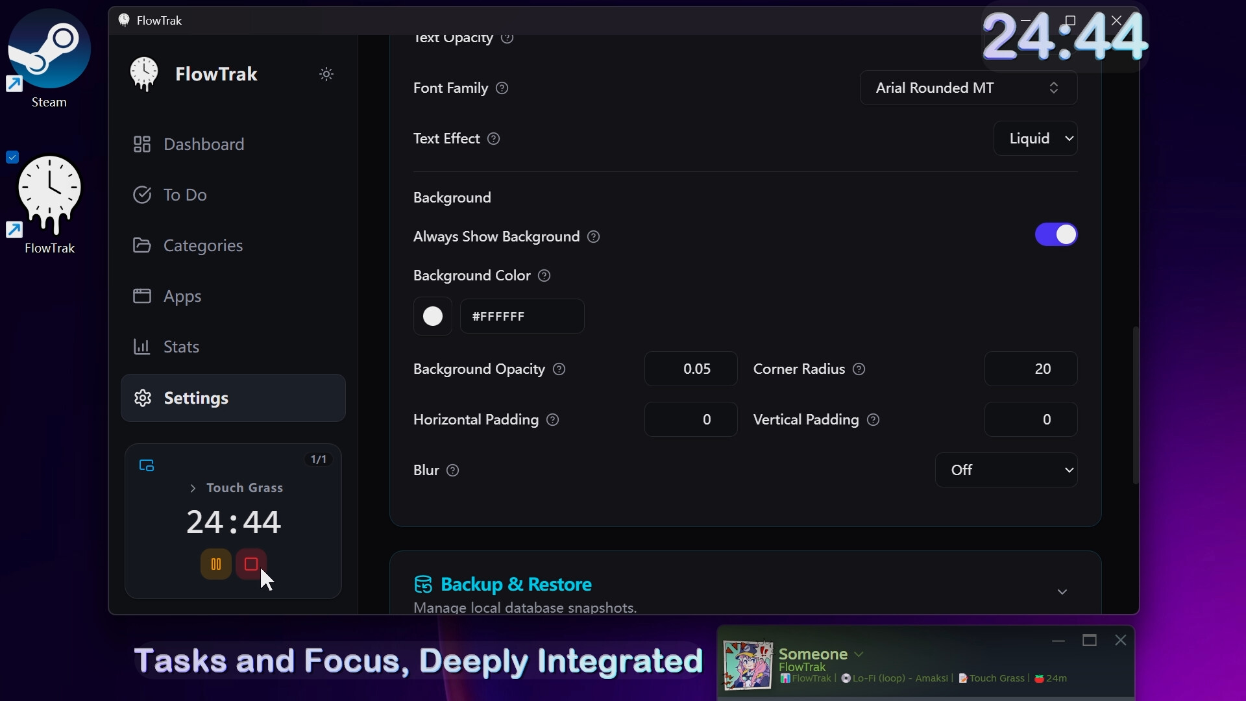Open Categories in the sidebar
1246x701 pixels.
pos(233,245)
